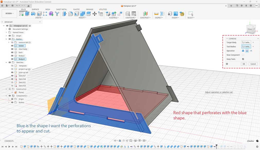Collapse the Bodies folder in the browser
This screenshot has height=150, width=260.
6,39
